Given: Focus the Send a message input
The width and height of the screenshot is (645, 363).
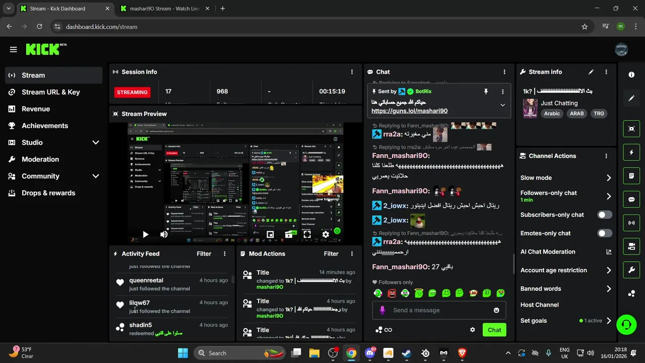Looking at the screenshot, I should (x=439, y=310).
